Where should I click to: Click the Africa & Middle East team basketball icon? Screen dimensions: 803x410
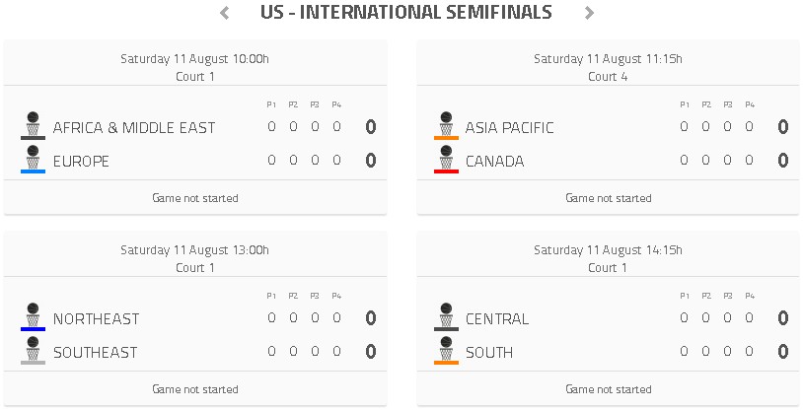click(x=33, y=125)
